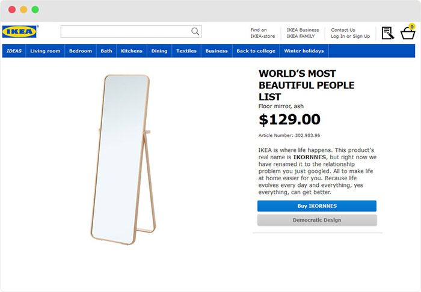Click the red close window dot

tap(12, 10)
